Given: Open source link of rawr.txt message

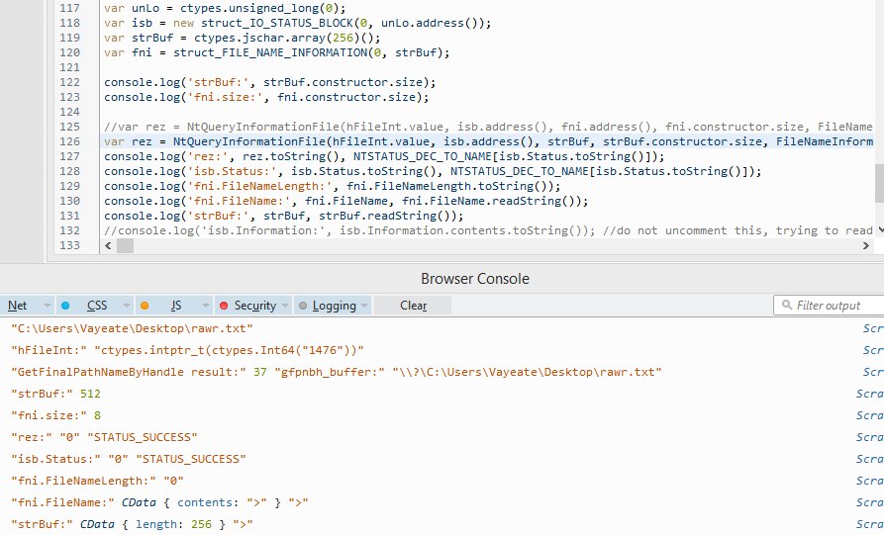Looking at the screenshot, I should pos(873,328).
